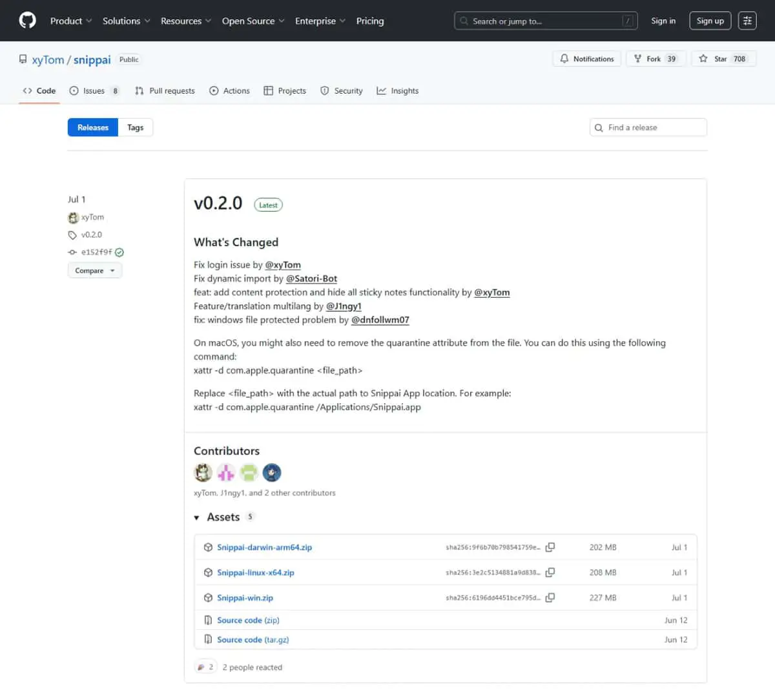
Task: Copy sha256 for Snippai-darwin-arm64.zip
Action: tap(550, 547)
